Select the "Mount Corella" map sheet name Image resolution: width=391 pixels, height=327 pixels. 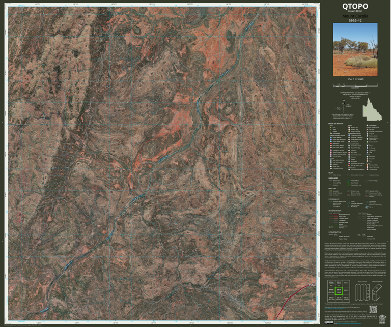355,16
